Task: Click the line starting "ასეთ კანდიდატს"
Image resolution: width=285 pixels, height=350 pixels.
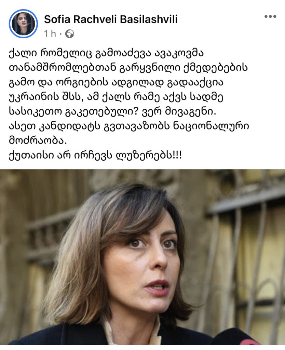Action: tap(129, 126)
